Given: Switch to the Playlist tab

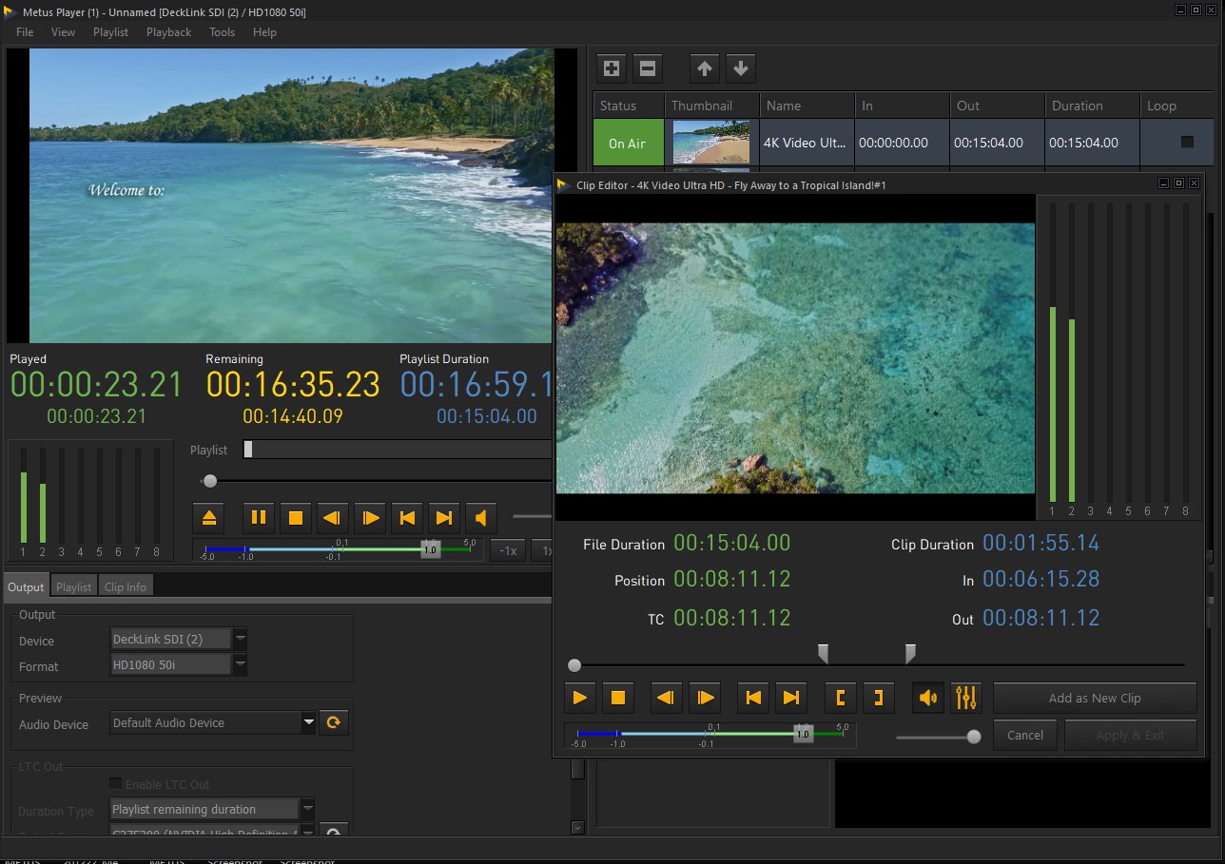Looking at the screenshot, I should [73, 586].
